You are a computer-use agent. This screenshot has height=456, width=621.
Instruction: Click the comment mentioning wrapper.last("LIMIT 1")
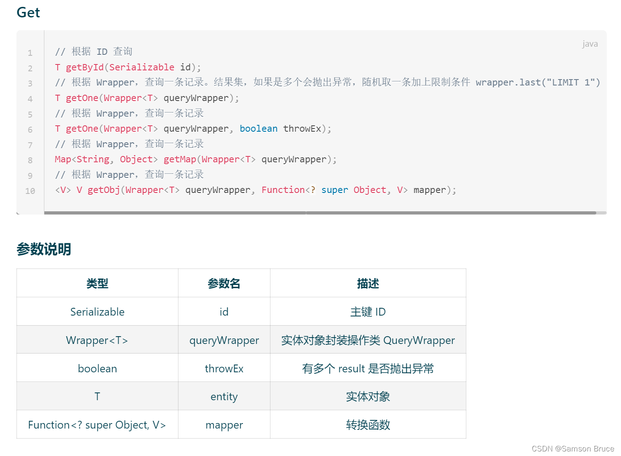click(x=328, y=82)
